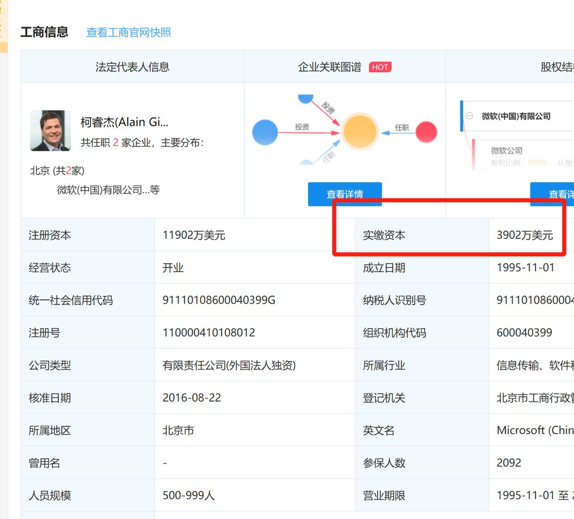Click the 微软(中国)有限公司...等 company link
This screenshot has height=519, width=574.
108,190
